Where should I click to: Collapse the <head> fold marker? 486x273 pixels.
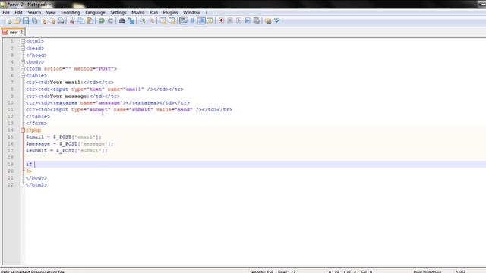click(23, 49)
